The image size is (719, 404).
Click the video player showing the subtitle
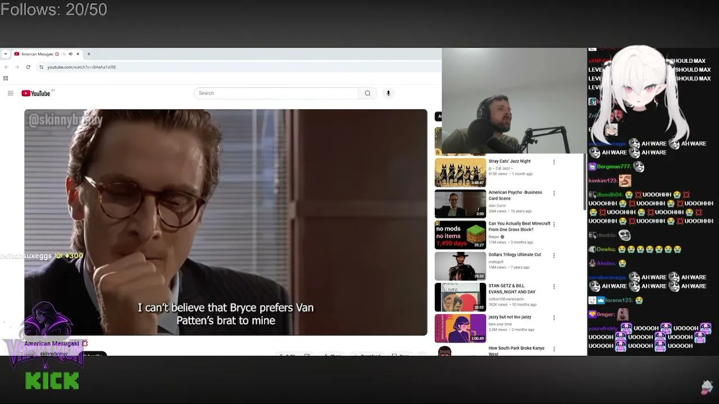[x=225, y=222]
